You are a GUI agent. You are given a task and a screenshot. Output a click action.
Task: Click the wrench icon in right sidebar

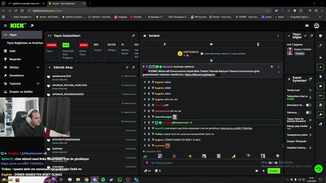coord(320,114)
